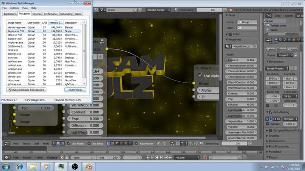Uncheck Use Alpha on the Viewer node
Viewport: 305px width, 171px height.
click(200, 75)
